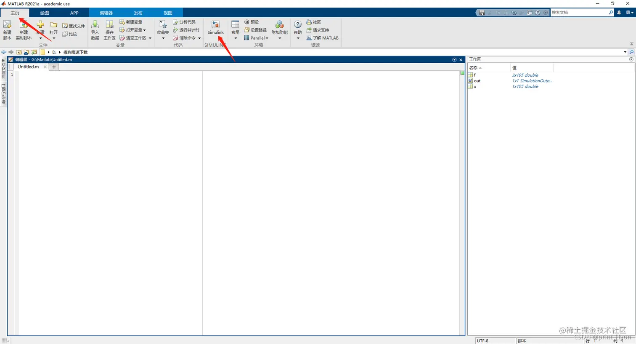Click the documentation search magnifier icon

[611, 13]
